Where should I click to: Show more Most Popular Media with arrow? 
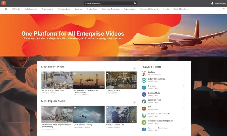point(134,102)
